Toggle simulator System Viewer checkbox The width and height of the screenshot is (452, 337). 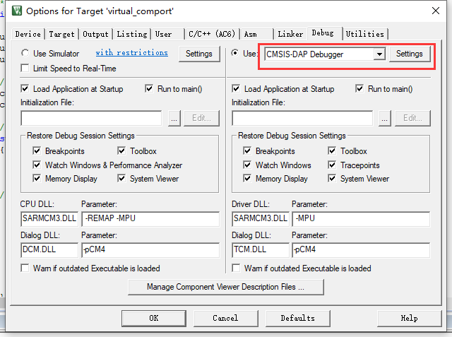121,179
